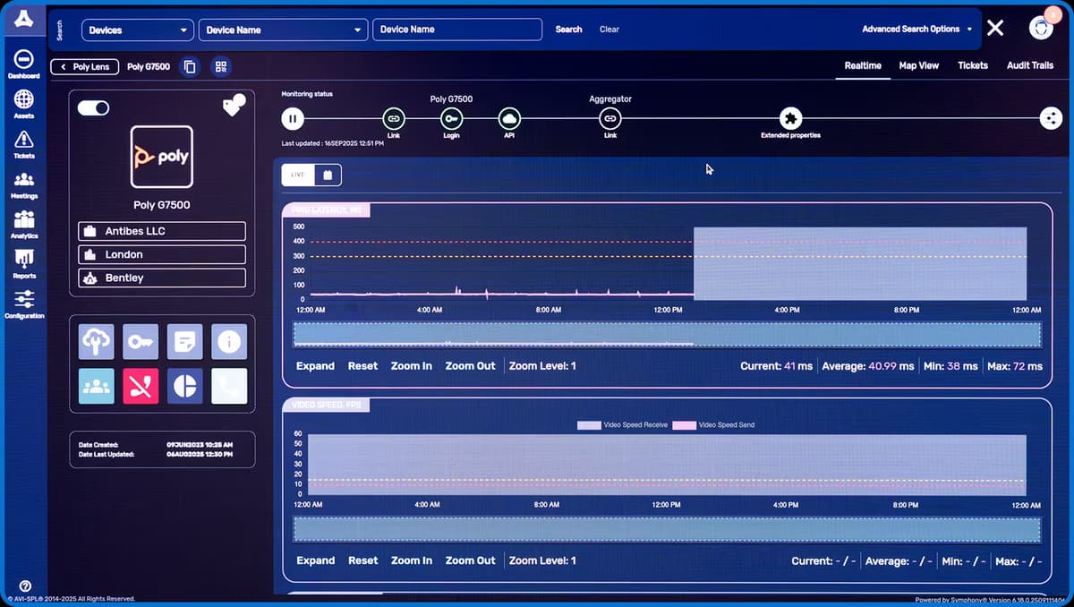Click Zoom In on latency chart
This screenshot has height=607, width=1074.
[x=411, y=366]
